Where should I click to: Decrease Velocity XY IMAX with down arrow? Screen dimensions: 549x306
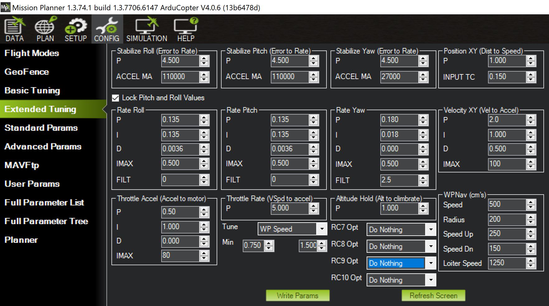pos(531,167)
